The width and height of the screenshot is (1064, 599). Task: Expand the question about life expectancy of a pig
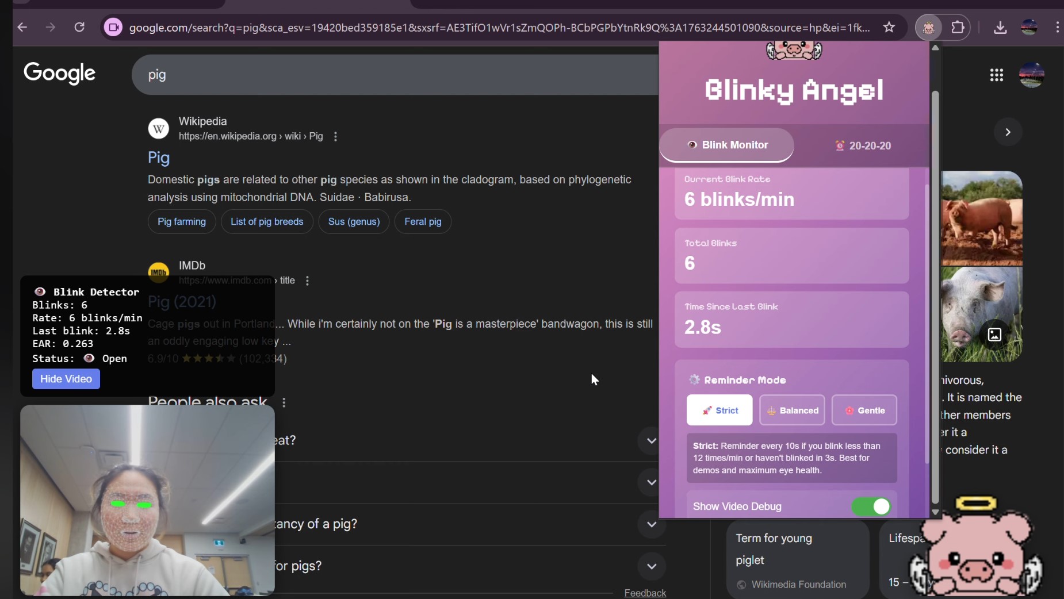(x=650, y=524)
